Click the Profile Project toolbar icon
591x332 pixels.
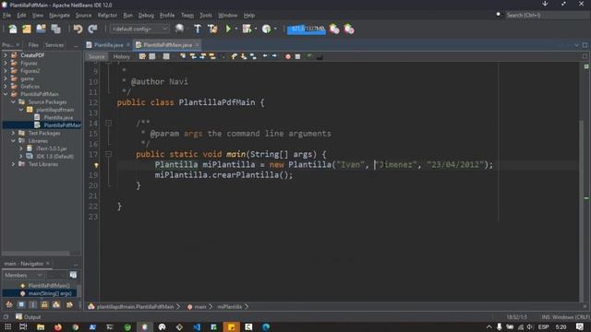click(x=267, y=29)
